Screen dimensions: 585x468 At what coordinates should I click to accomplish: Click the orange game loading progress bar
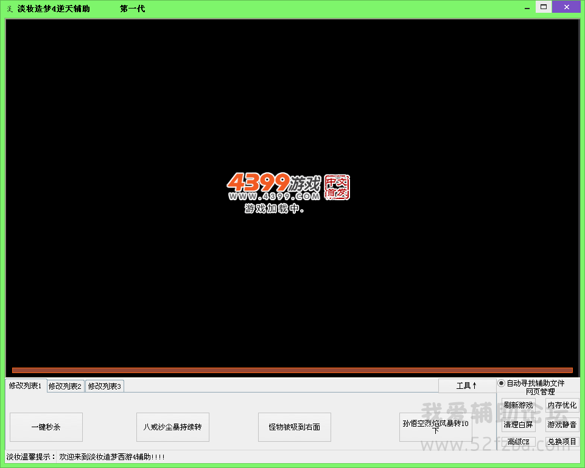(x=292, y=370)
